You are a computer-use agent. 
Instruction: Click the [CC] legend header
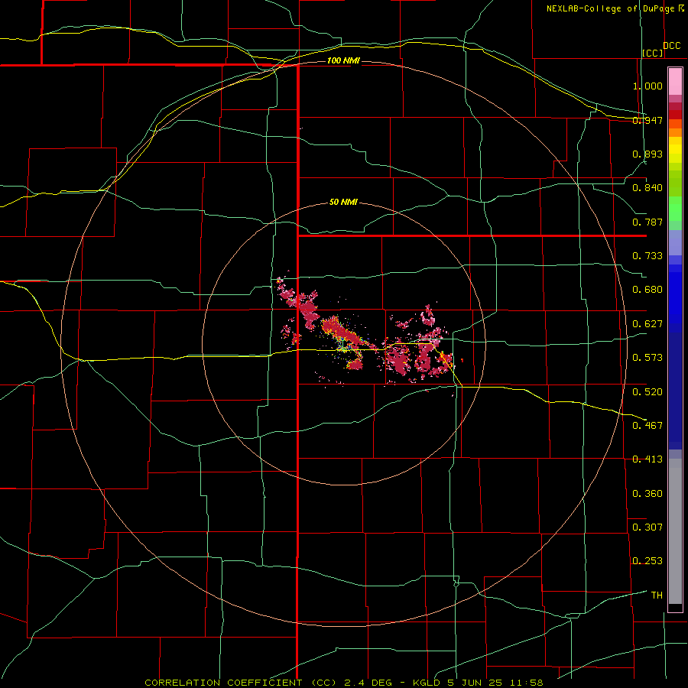653,53
